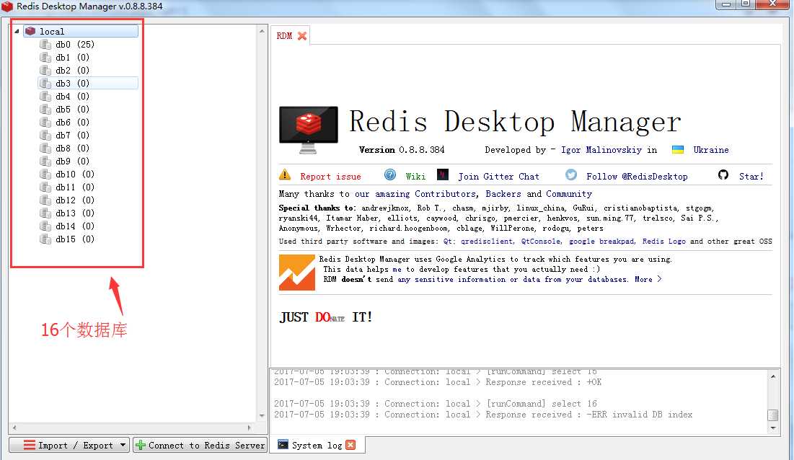The height and width of the screenshot is (460, 794).
Task: Select the "db15 (0)" row text
Action: point(75,239)
